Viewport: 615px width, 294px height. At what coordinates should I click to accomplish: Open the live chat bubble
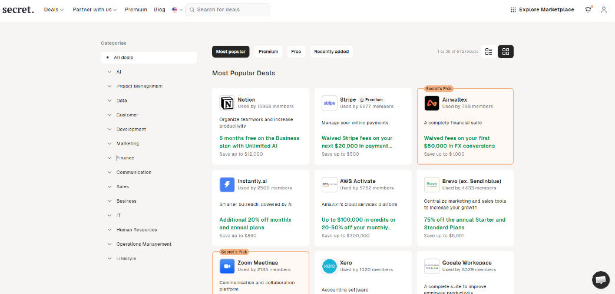[x=600, y=279]
